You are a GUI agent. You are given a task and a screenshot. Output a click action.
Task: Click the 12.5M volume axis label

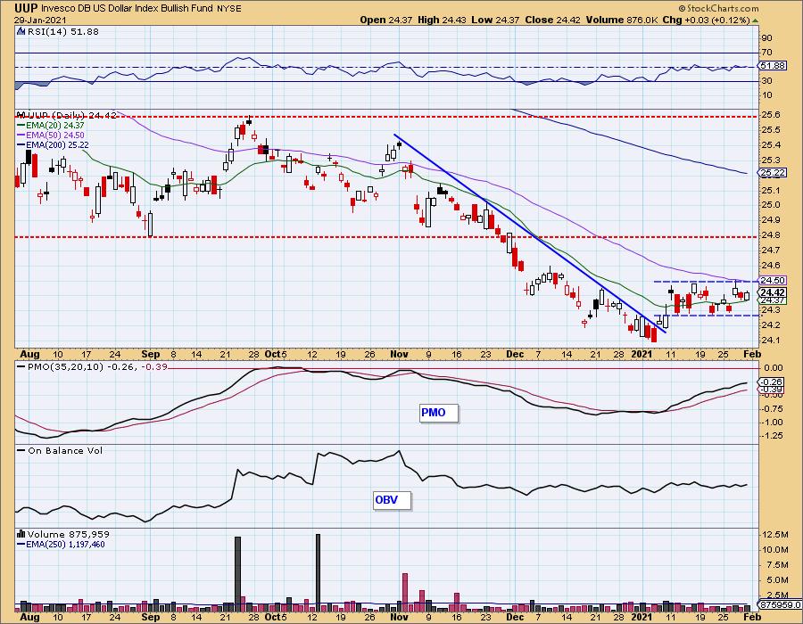pos(774,535)
